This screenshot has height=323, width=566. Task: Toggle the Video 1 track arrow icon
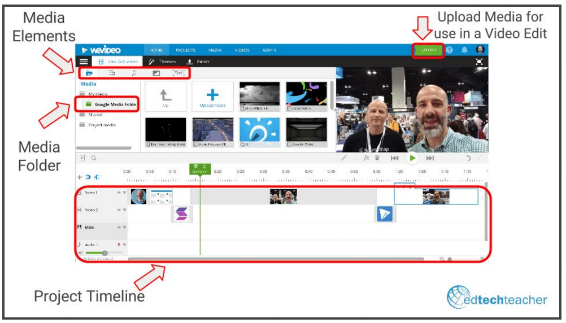pyautogui.click(x=119, y=193)
